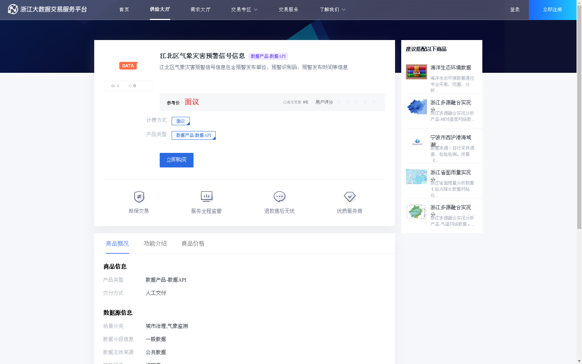Click the 人工交付 delivery method value
This screenshot has height=364, width=582.
156,293
